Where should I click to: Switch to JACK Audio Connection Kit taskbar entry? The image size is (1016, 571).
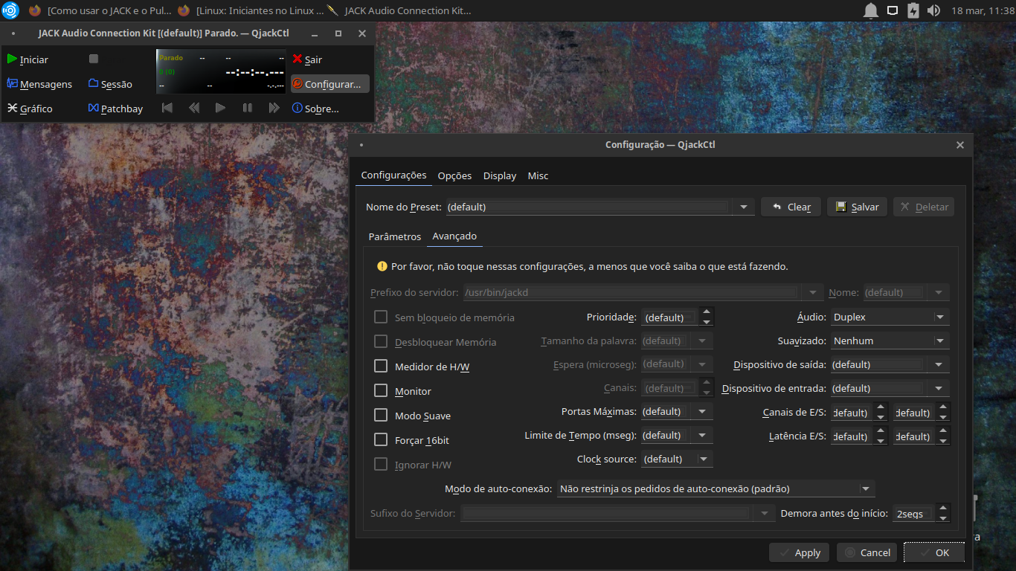point(399,10)
